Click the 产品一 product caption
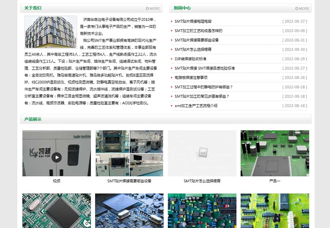 point(275,181)
